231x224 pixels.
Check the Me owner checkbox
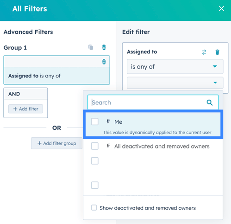click(94, 122)
